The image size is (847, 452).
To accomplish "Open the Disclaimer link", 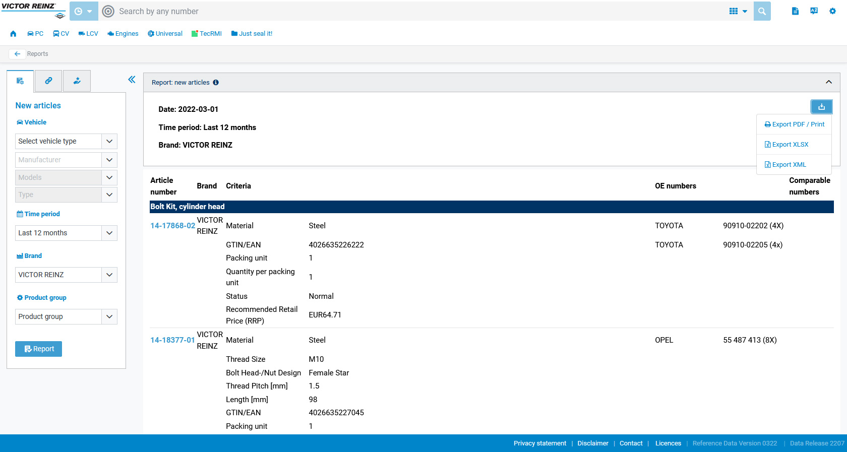I will pyautogui.click(x=593, y=443).
